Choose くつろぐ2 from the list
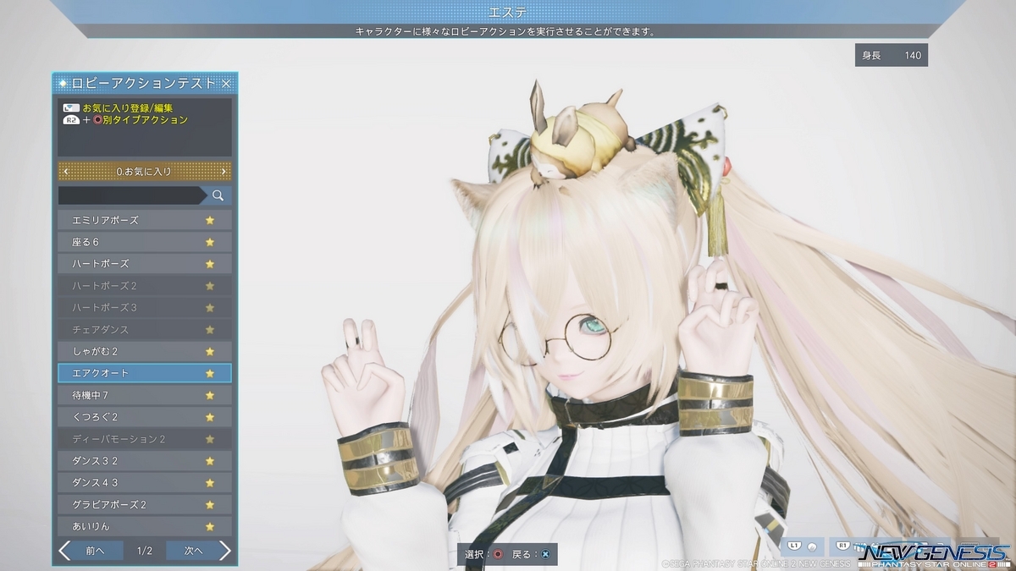Viewport: 1016px width, 571px height. point(145,417)
